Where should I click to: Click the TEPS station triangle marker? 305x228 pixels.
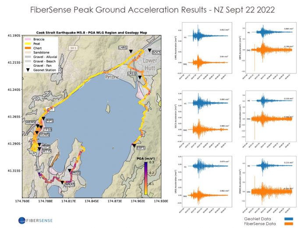[x=39, y=145]
